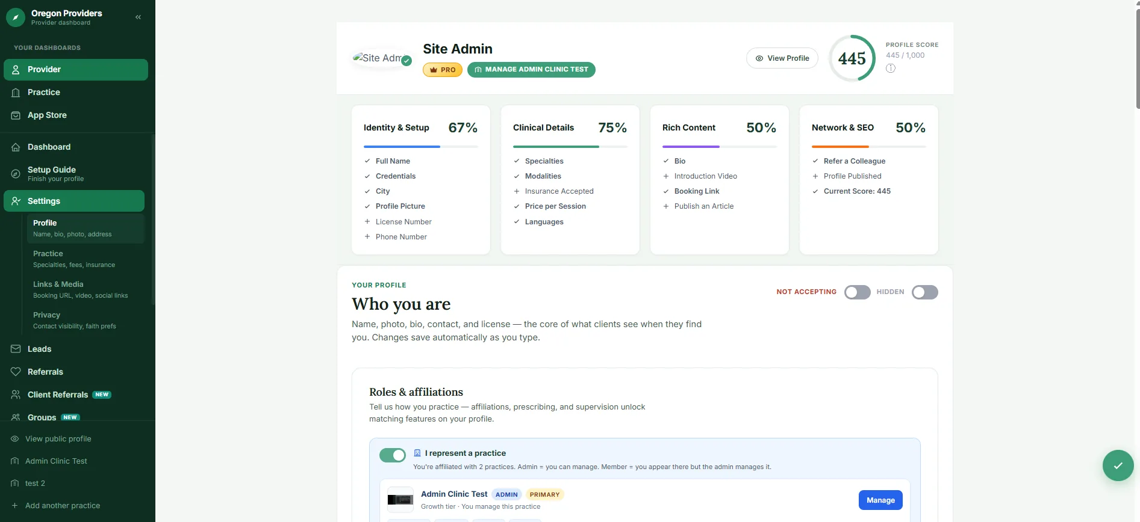Click the Identity & Setup progress bar

coord(421,147)
